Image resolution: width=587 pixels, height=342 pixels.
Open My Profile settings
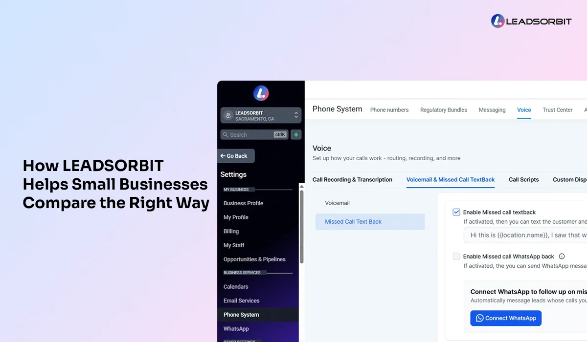[x=236, y=217]
